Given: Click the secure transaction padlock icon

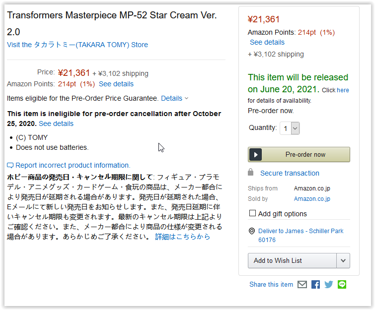Looking at the screenshot, I should (x=251, y=173).
